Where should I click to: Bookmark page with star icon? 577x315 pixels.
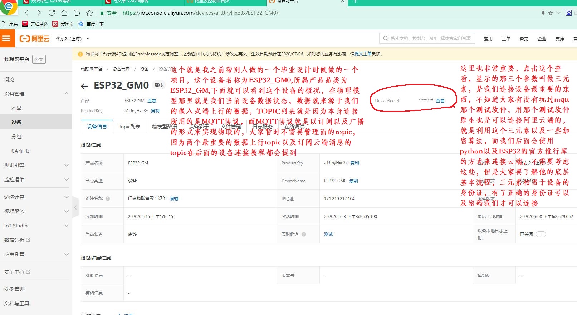tap(89, 13)
